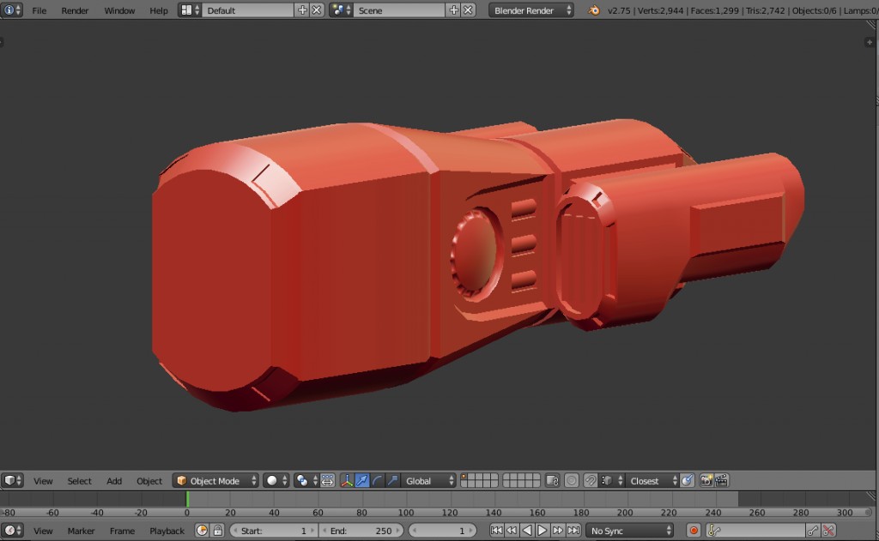Increase the End frame value stepper
The height and width of the screenshot is (541, 879).
point(398,531)
